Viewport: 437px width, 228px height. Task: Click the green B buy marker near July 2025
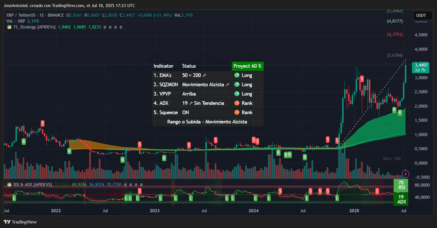[400, 113]
